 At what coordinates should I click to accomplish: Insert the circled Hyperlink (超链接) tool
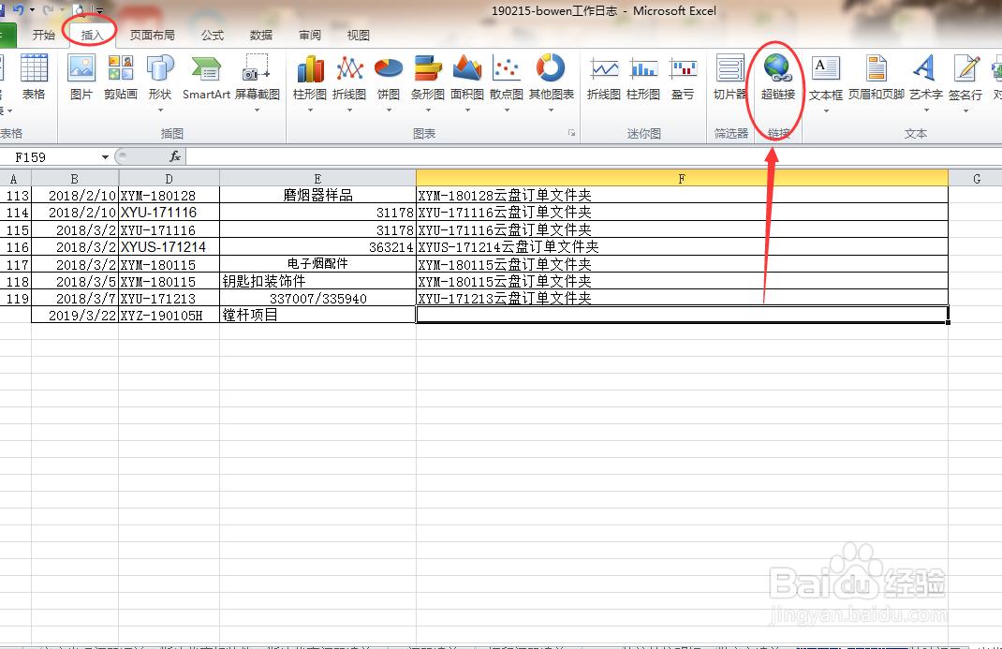(776, 82)
